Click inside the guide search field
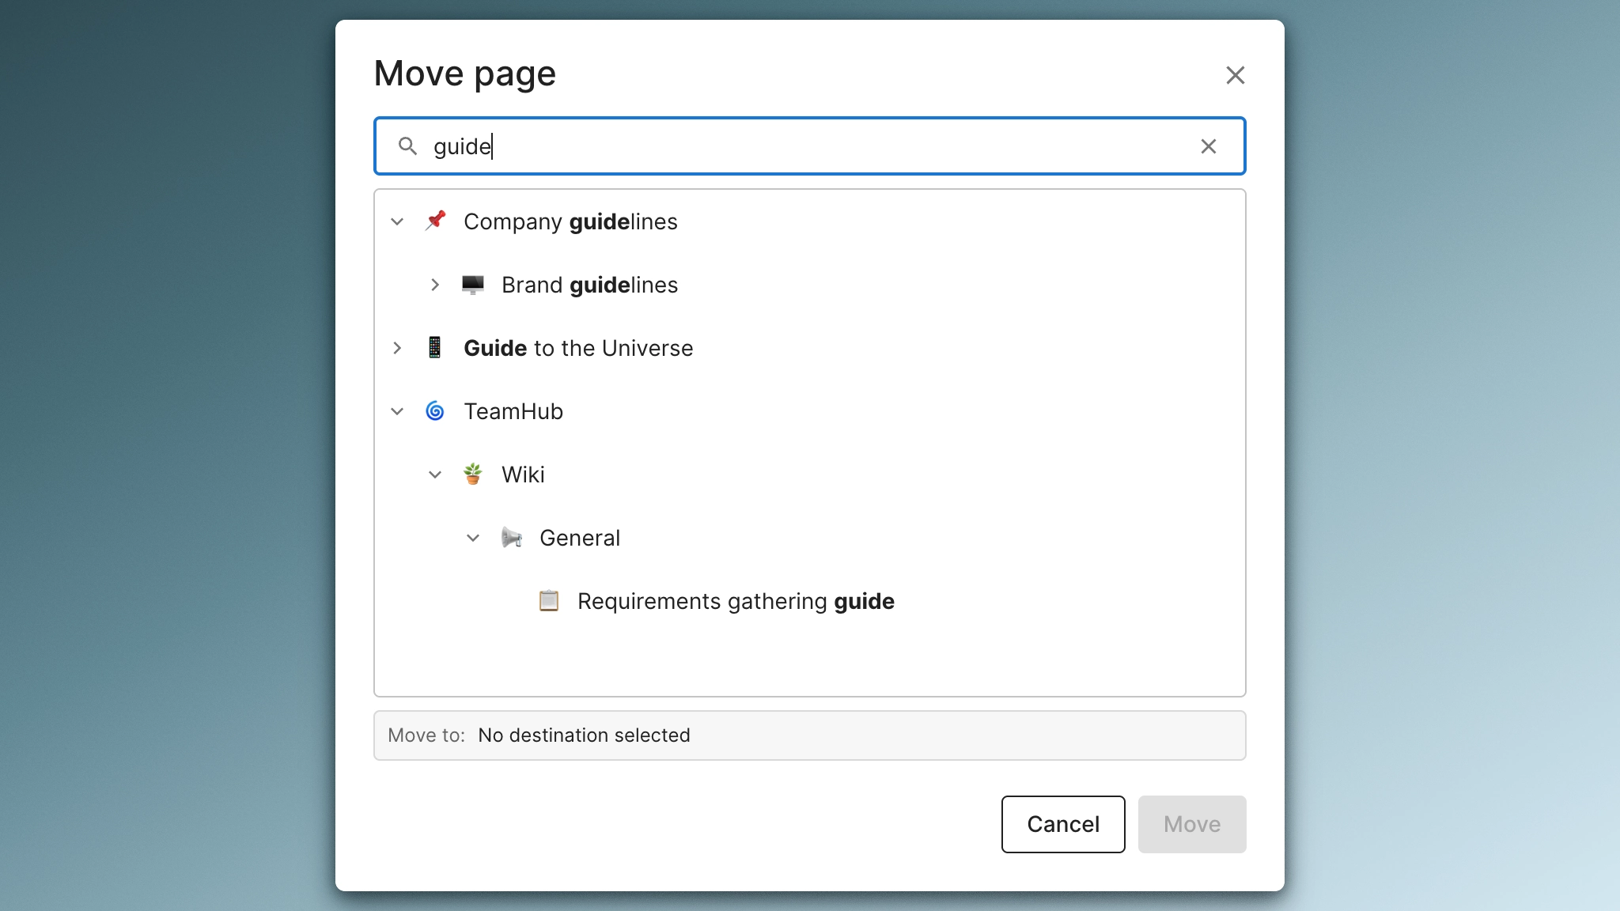The height and width of the screenshot is (911, 1620). click(x=791, y=146)
